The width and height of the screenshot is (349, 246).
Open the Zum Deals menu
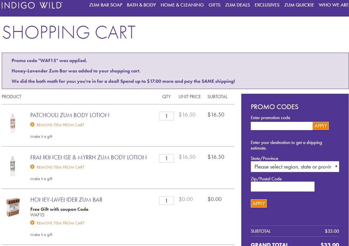(x=237, y=5)
